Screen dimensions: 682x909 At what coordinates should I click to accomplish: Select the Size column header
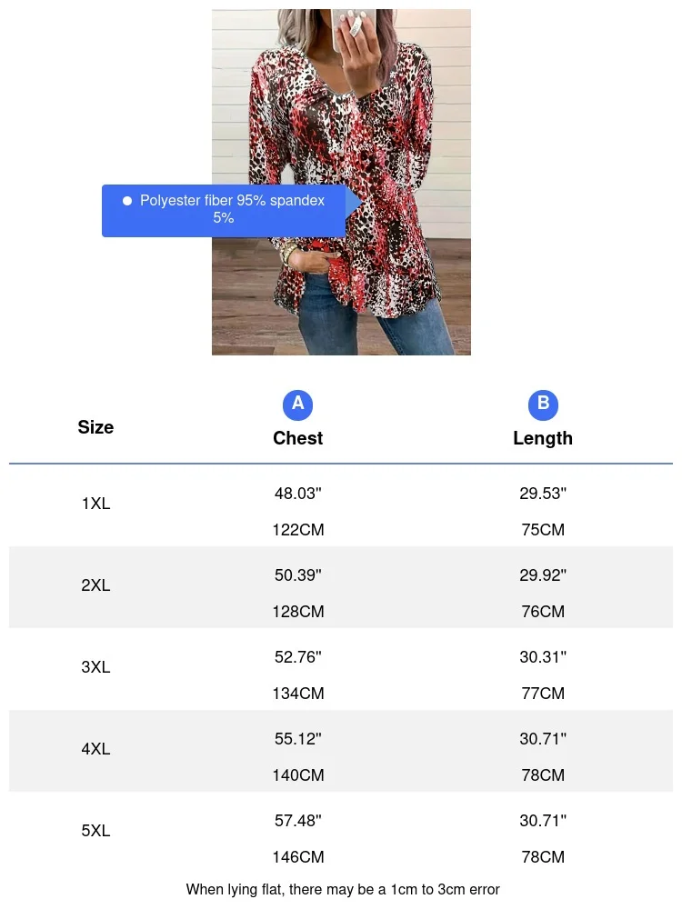[95, 427]
